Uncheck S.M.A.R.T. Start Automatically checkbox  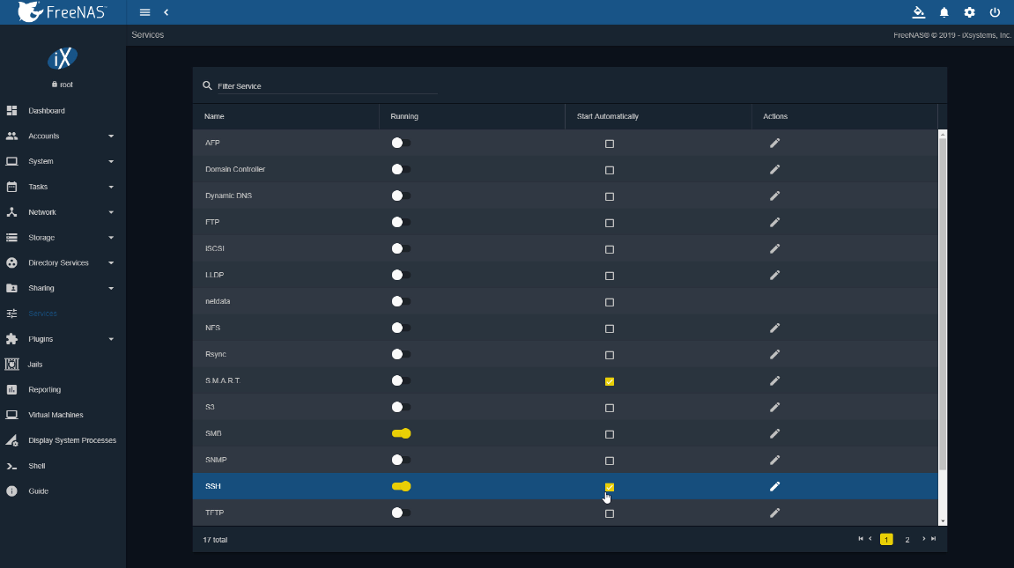(x=609, y=381)
